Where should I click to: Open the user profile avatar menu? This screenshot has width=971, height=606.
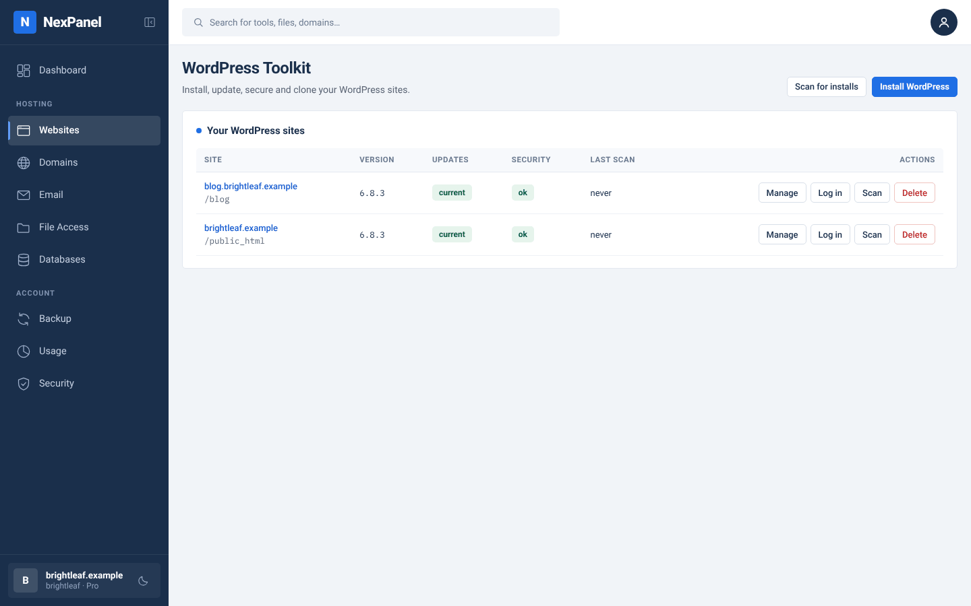click(x=944, y=22)
